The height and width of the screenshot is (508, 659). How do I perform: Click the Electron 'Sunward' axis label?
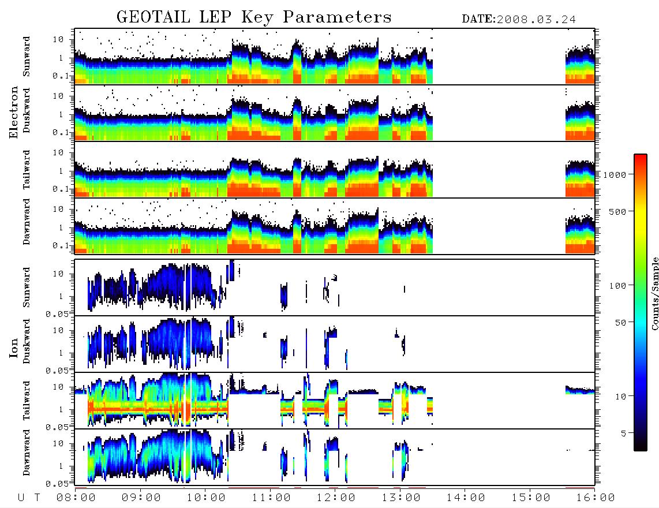(27, 57)
